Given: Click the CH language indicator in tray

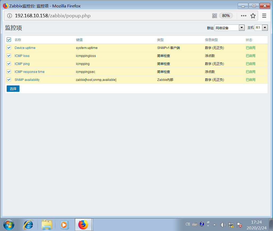Looking at the screenshot, I should (188, 224).
